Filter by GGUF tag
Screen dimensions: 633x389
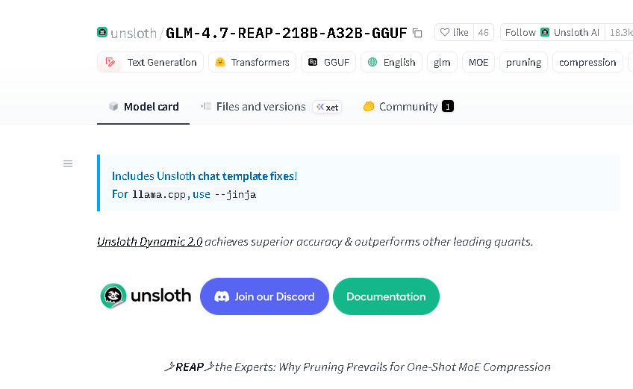(x=328, y=62)
